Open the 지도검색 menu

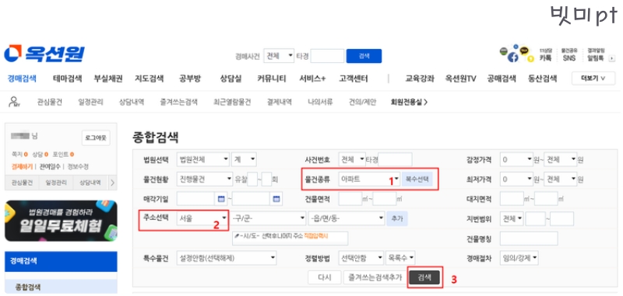point(149,78)
